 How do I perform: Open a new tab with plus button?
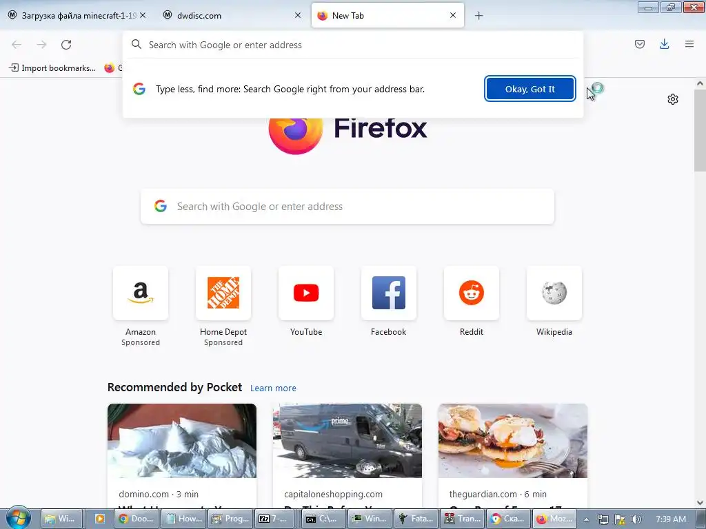pos(478,16)
